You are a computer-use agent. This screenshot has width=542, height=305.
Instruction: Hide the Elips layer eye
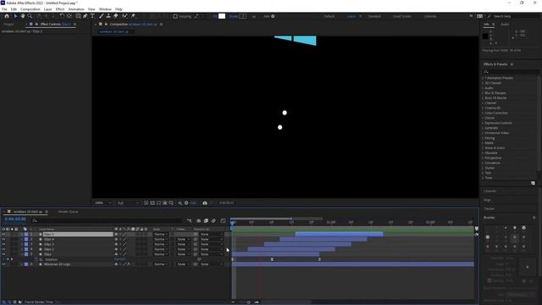tap(3, 254)
